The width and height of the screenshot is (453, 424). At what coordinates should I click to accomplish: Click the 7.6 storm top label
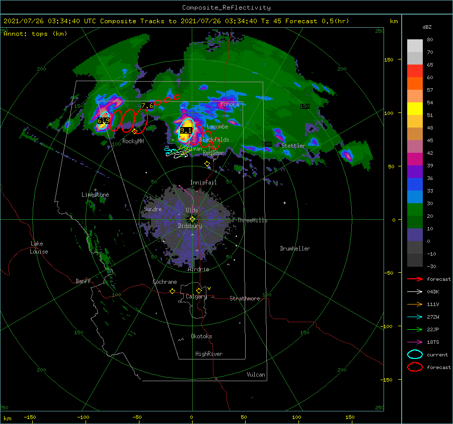[x=147, y=106]
